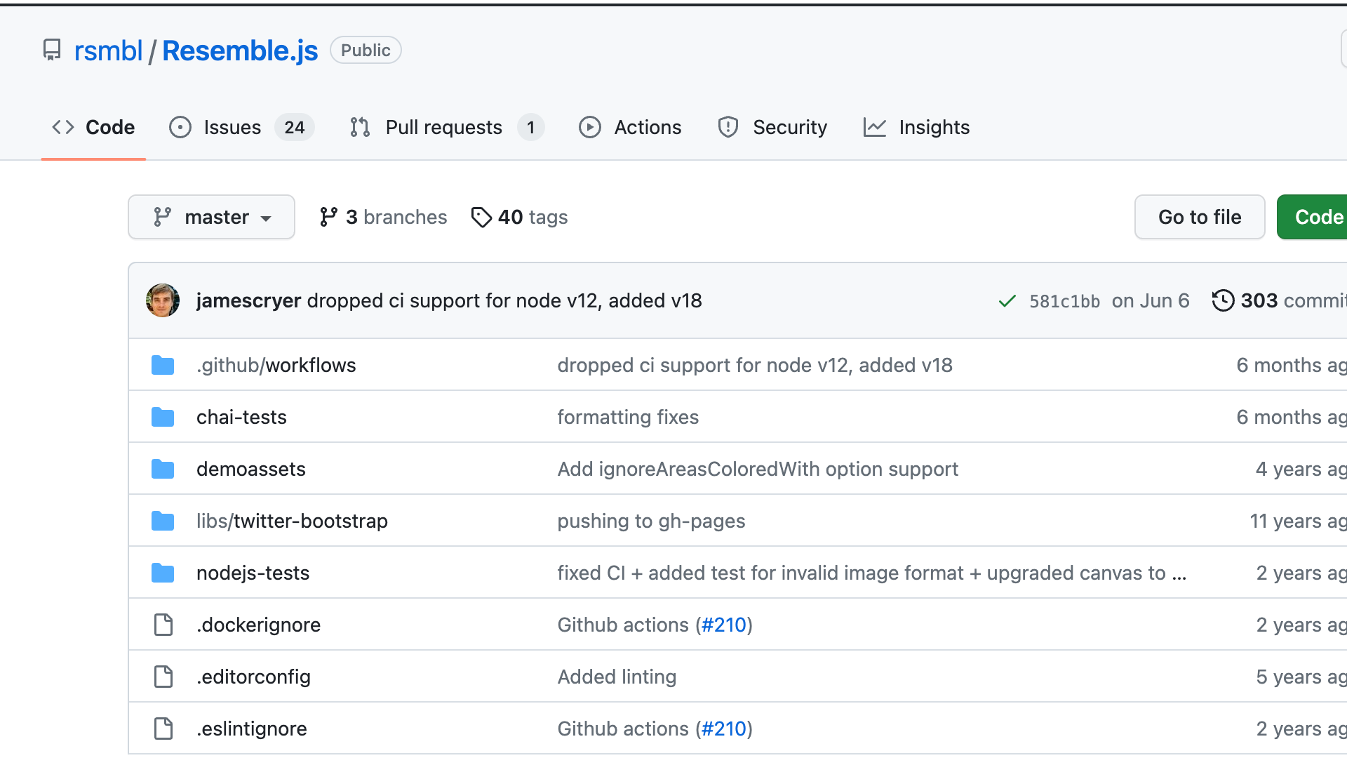Click jamescryer's profile avatar

pos(162,300)
